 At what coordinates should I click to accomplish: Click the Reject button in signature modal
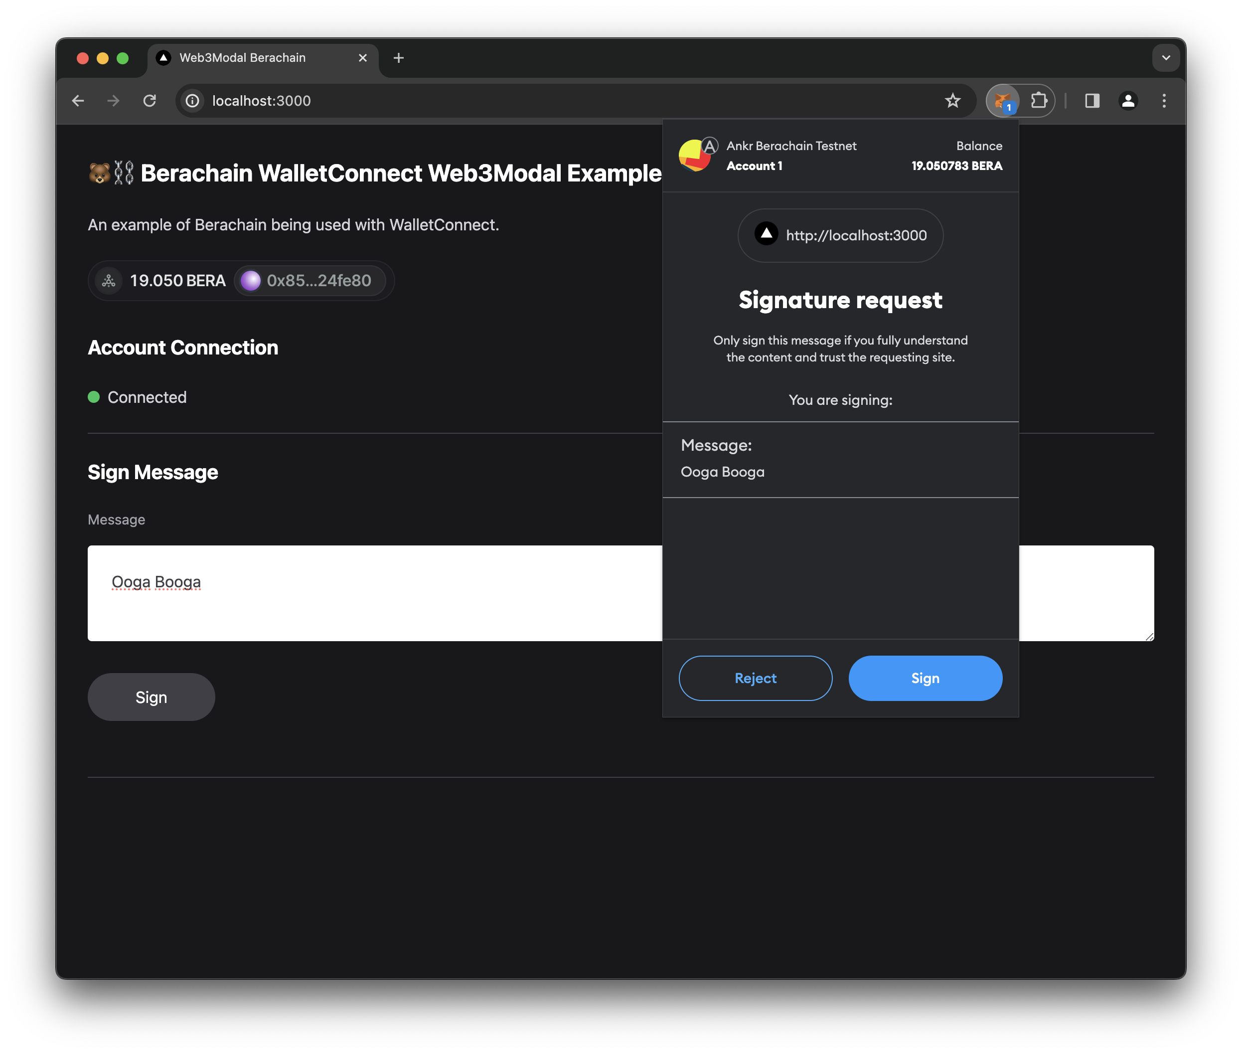755,678
